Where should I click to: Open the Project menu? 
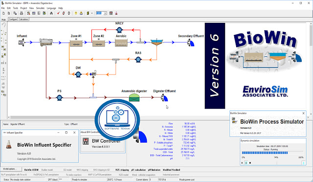[23, 8]
